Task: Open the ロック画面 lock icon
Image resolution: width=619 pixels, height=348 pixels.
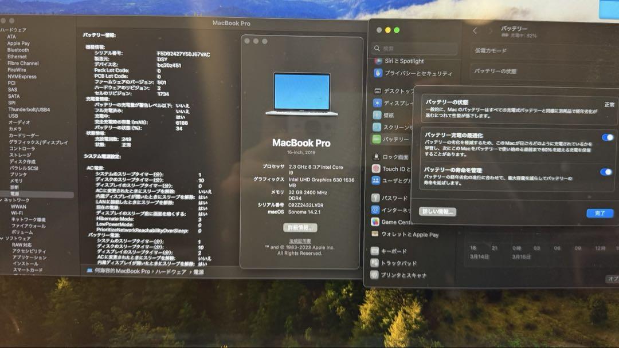Action: [376, 157]
